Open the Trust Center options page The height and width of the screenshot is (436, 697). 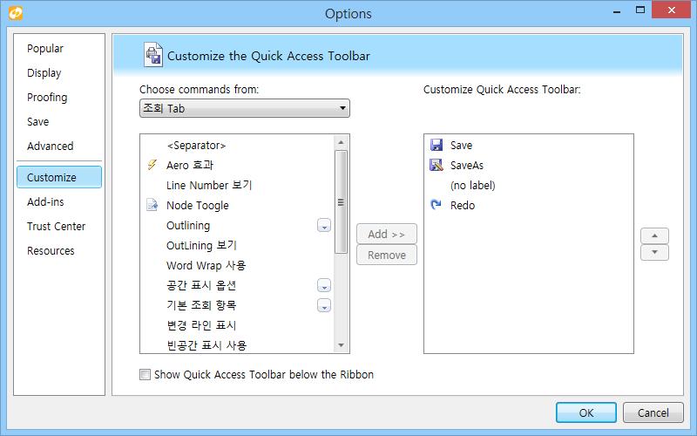[56, 227]
